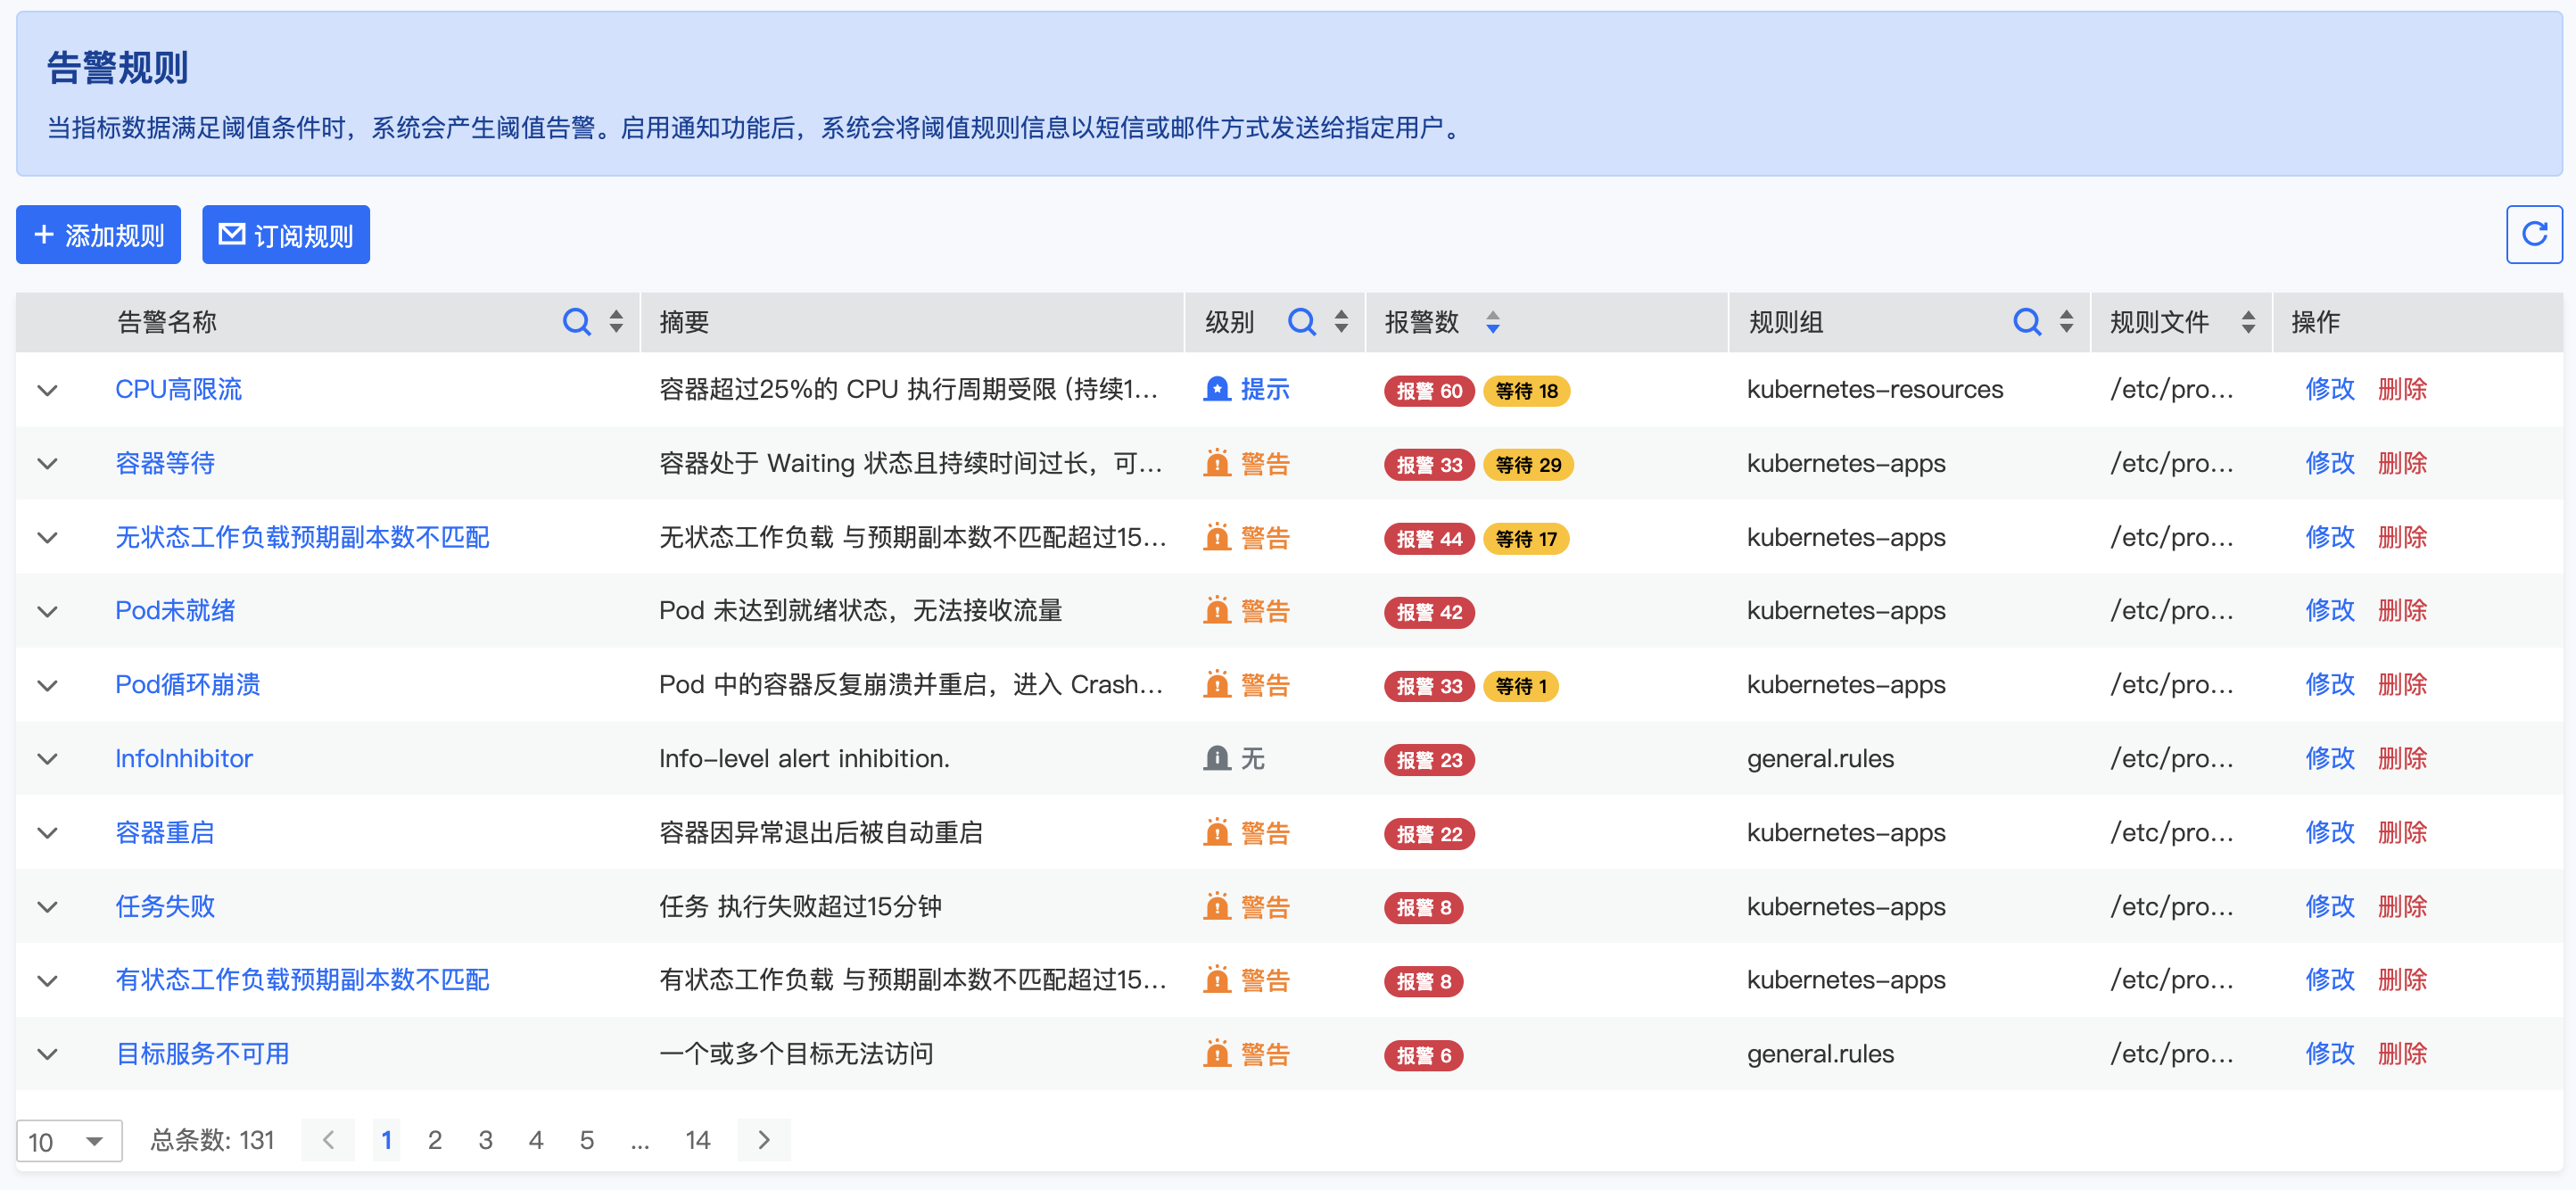
Task: Expand the InfoInhibitor row details
Action: pyautogui.click(x=47, y=759)
